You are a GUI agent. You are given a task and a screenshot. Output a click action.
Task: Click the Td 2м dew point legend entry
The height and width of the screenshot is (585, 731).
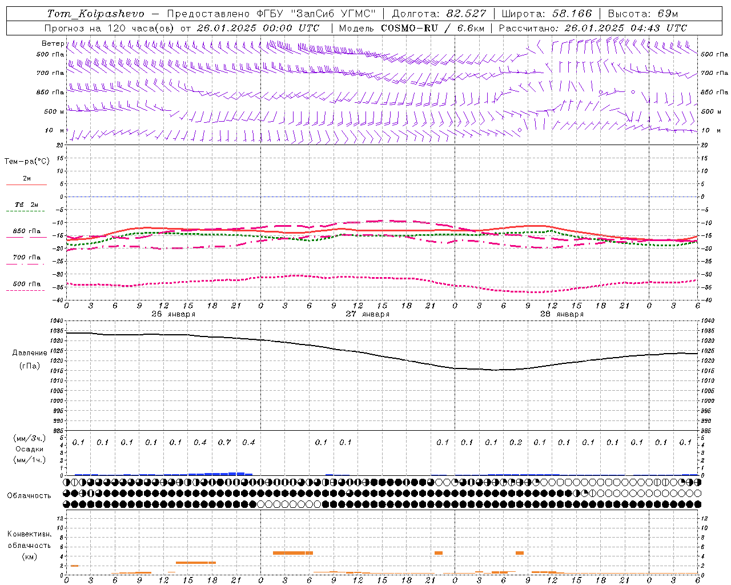click(27, 205)
